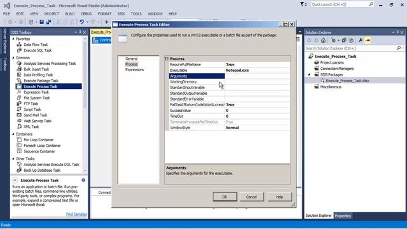The height and width of the screenshot is (229, 407).
Task: Click Analysis Services Processing Task icon
Action: tap(19, 64)
